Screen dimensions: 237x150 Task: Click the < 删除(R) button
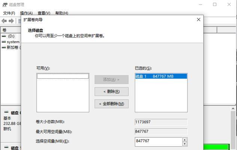click(x=112, y=91)
